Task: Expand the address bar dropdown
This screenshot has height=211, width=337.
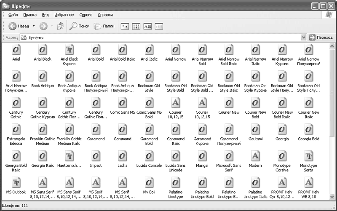Action: tap(303, 37)
